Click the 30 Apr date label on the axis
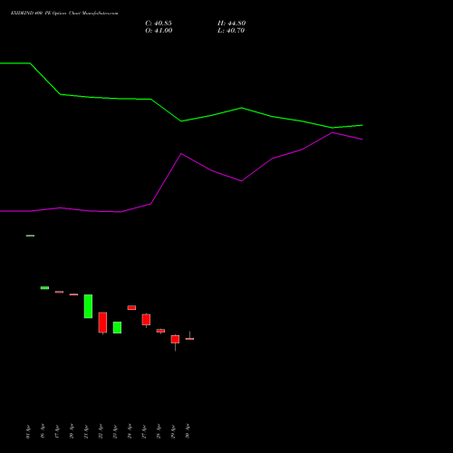453x453 pixels. click(188, 431)
